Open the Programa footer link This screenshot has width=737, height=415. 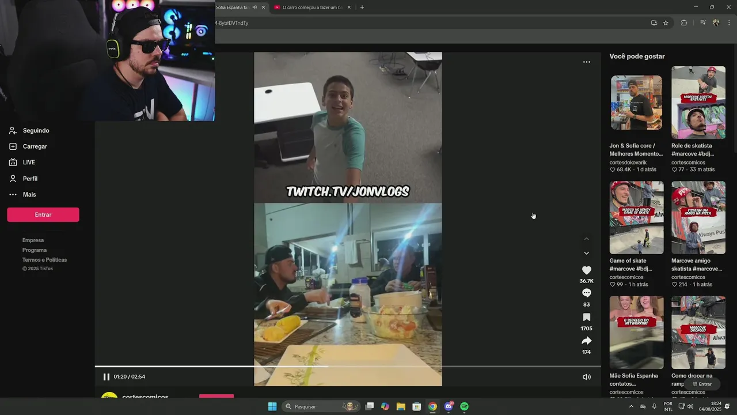click(35, 250)
